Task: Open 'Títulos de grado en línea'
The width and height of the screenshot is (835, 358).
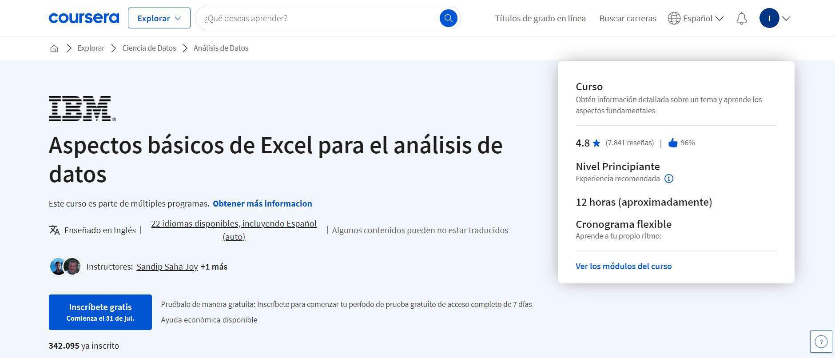Action: tap(541, 18)
